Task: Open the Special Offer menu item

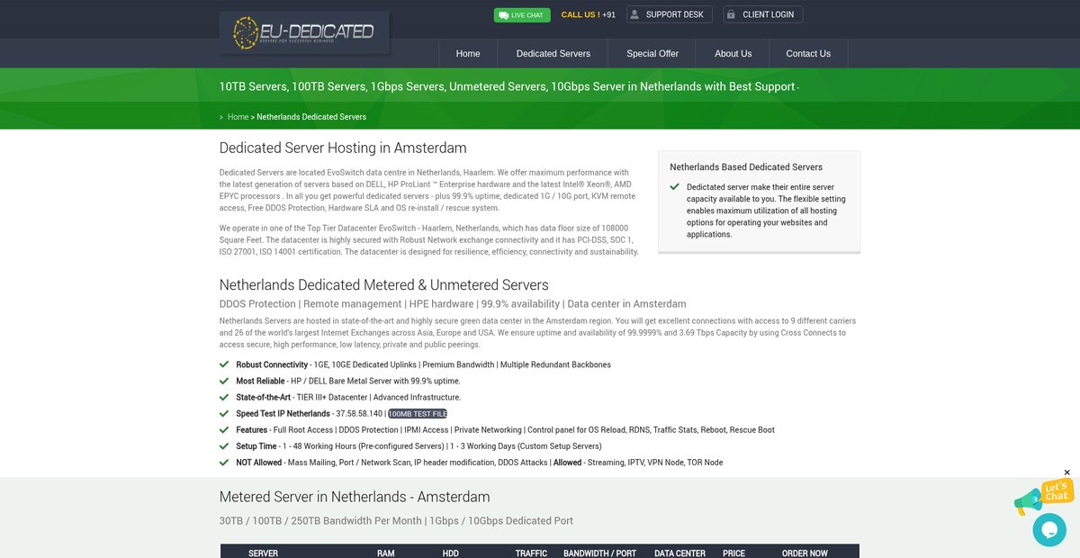Action: click(652, 54)
